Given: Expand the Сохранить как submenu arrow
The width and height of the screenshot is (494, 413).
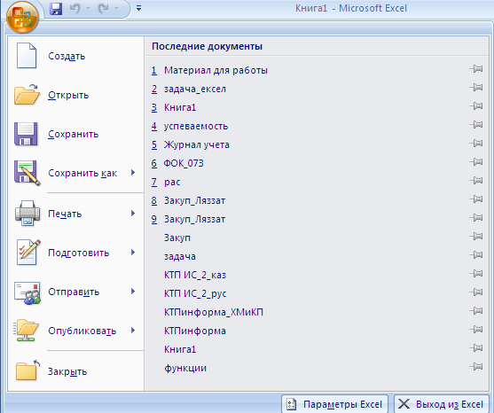Looking at the screenshot, I should tap(133, 173).
